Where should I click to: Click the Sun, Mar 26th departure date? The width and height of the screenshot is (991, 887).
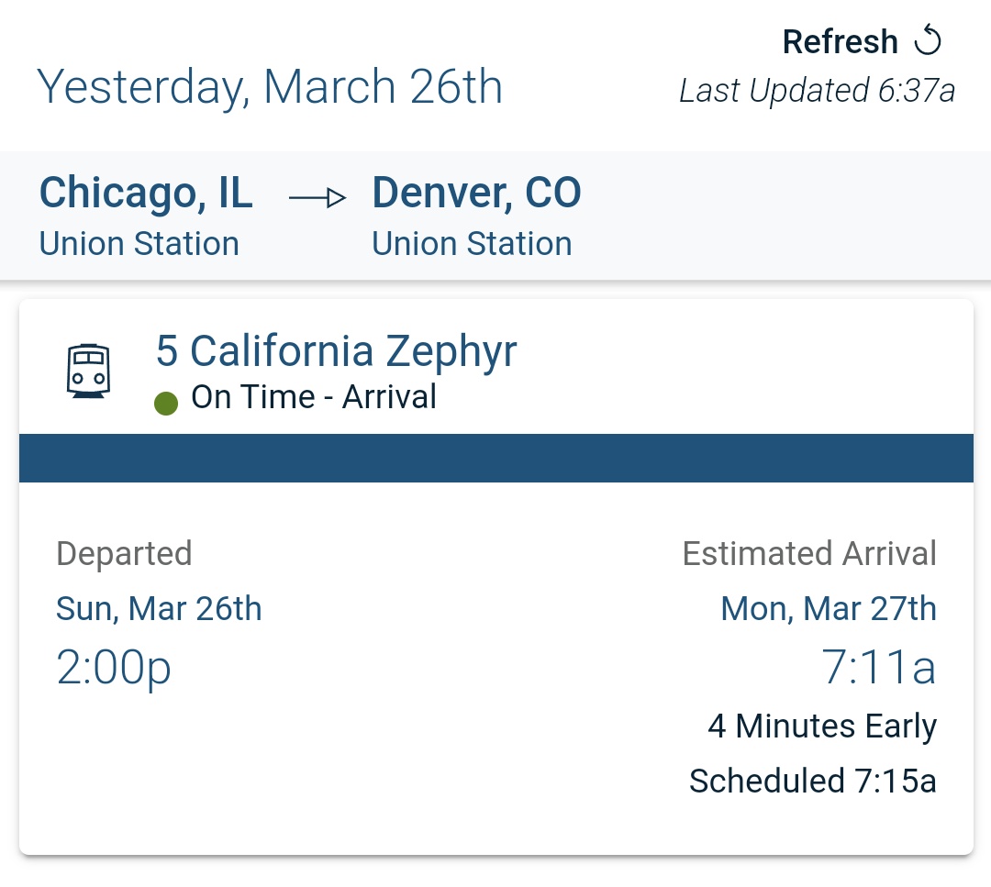[159, 609]
